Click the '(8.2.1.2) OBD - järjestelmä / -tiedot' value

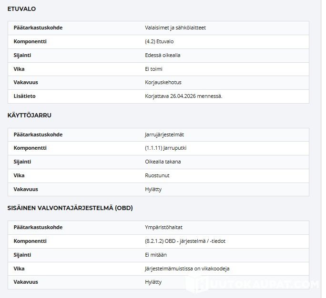pos(185,241)
